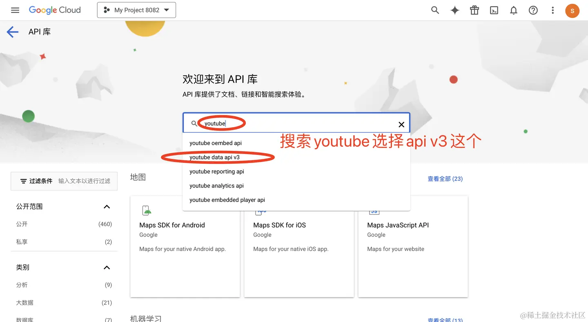Open the Maps SDK for Android card
This screenshot has height=322, width=588.
pyautogui.click(x=185, y=247)
